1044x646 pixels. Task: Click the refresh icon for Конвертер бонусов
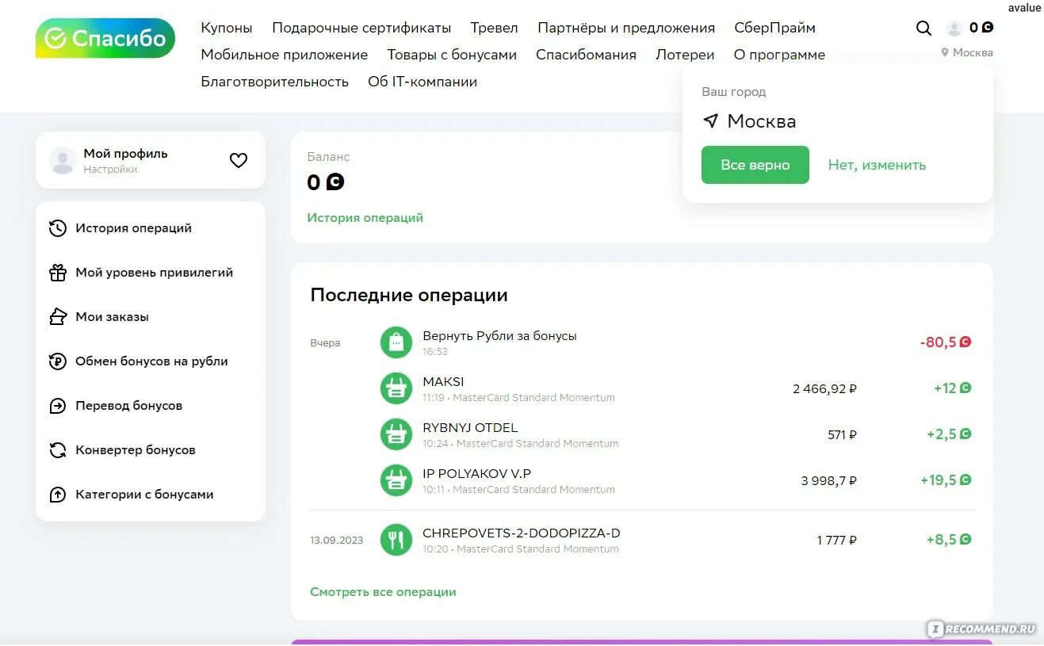coord(58,450)
